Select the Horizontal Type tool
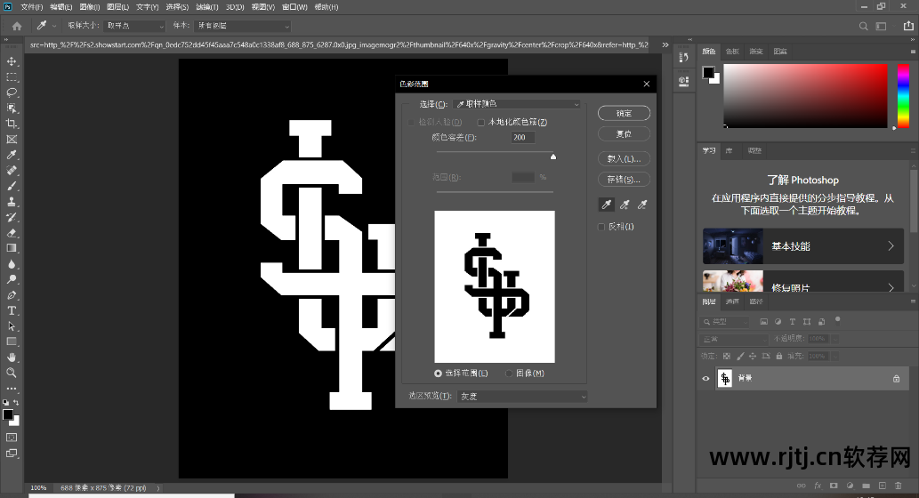 point(12,310)
